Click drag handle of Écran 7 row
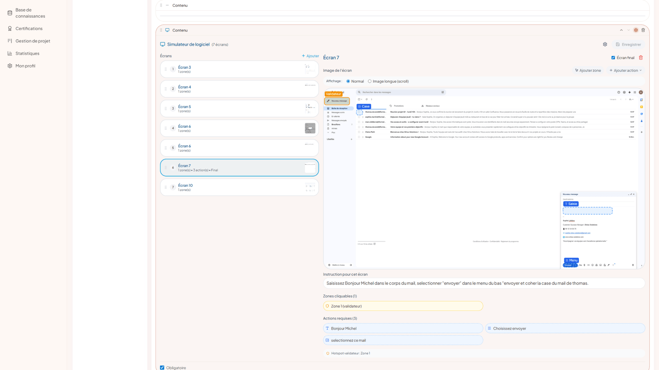 (165, 168)
